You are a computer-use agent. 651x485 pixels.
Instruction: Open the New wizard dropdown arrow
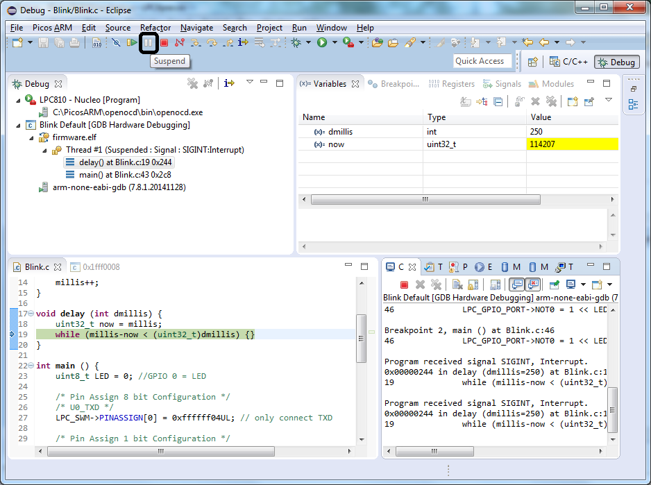pos(30,42)
